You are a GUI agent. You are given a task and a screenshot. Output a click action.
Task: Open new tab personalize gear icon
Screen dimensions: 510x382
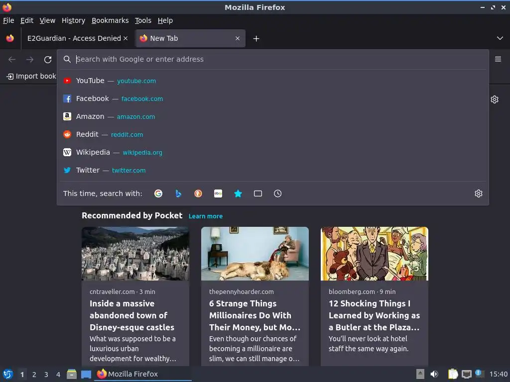[x=495, y=99]
